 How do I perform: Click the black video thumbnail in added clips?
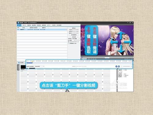[x=23, y=67]
